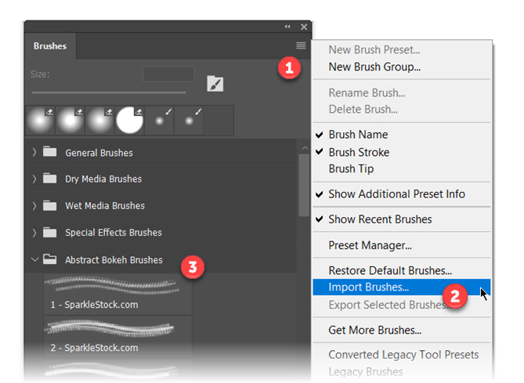Toggle the Brush Name menu option
Image resolution: width=524 pixels, height=383 pixels.
pyautogui.click(x=358, y=135)
